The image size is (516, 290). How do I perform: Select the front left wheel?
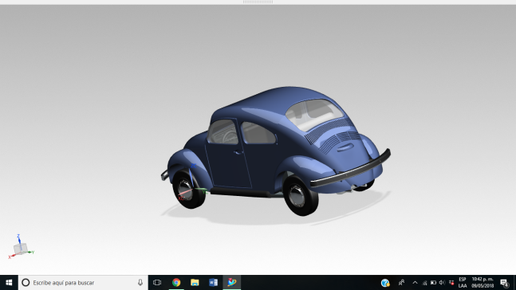[x=188, y=190]
